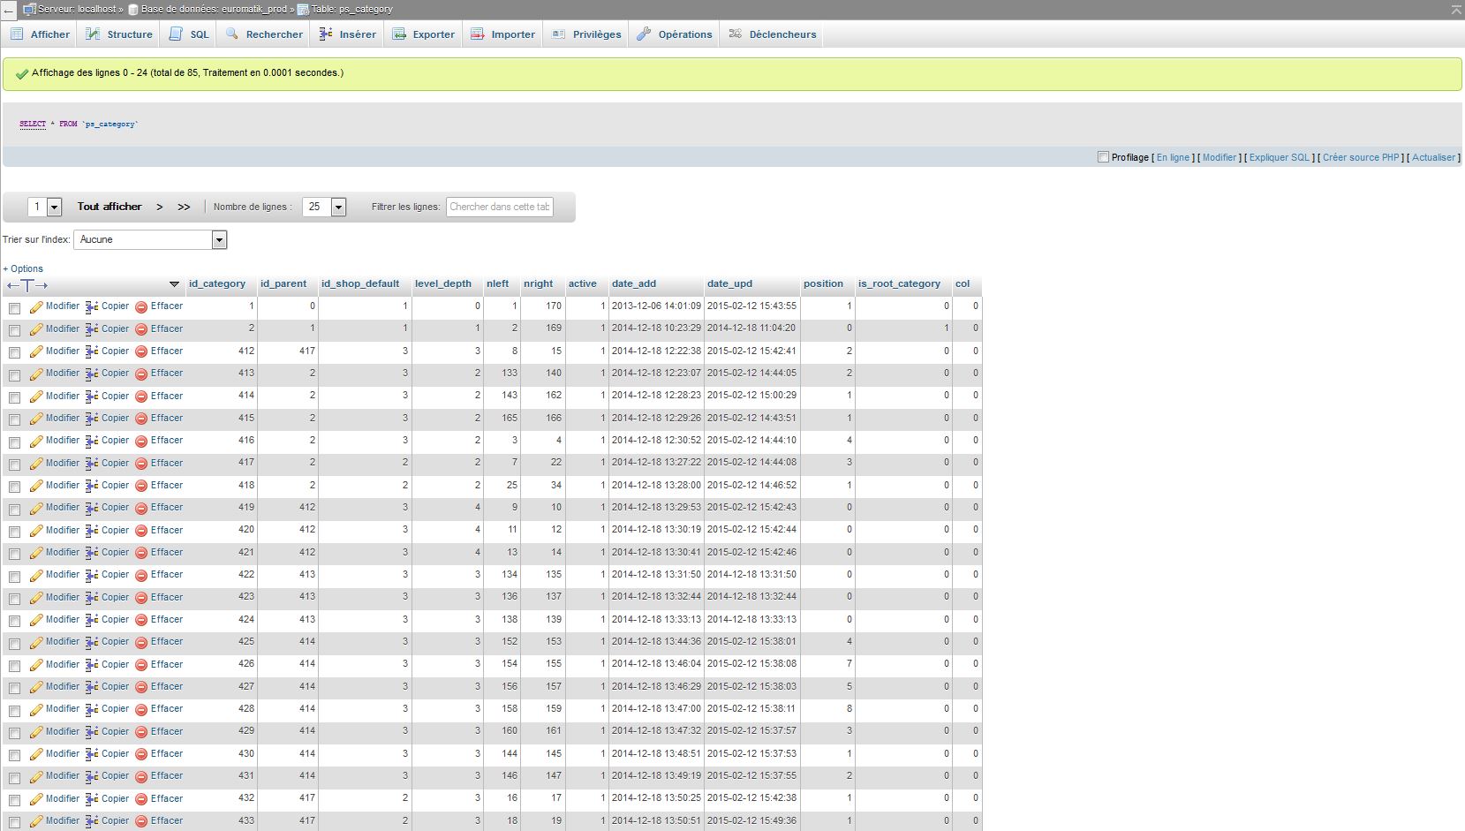This screenshot has width=1465, height=831.
Task: Sort by the date_upd column header
Action: [729, 283]
